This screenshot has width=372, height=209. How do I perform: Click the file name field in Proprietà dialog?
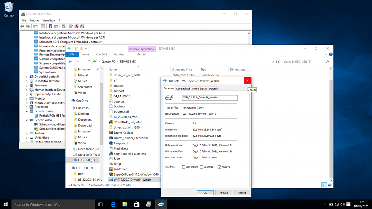click(x=209, y=98)
